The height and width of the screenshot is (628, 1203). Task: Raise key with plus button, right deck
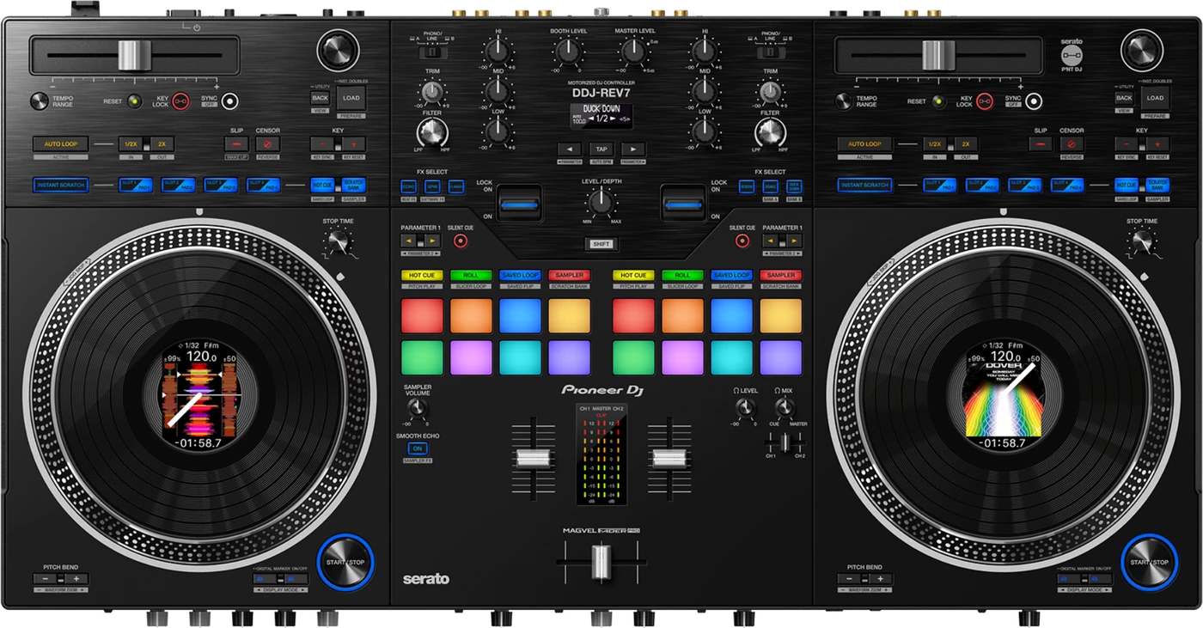point(1157,144)
